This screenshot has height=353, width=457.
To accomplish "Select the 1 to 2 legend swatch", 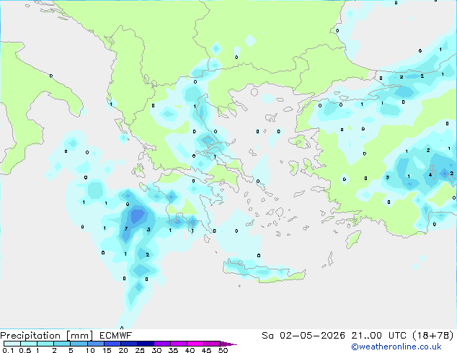I will point(45,344).
